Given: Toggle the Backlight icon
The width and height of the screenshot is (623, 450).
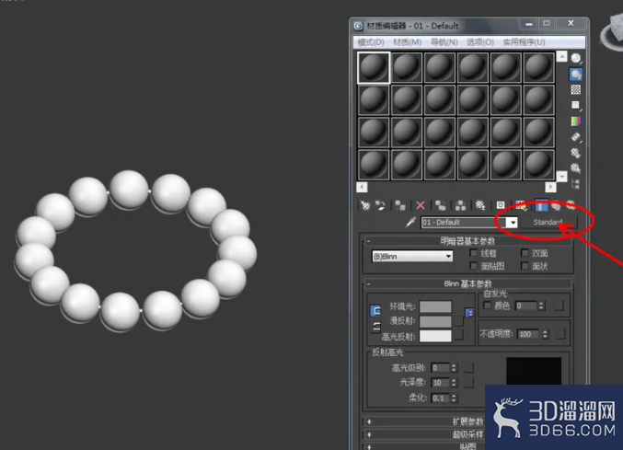Looking at the screenshot, I should click(x=576, y=75).
